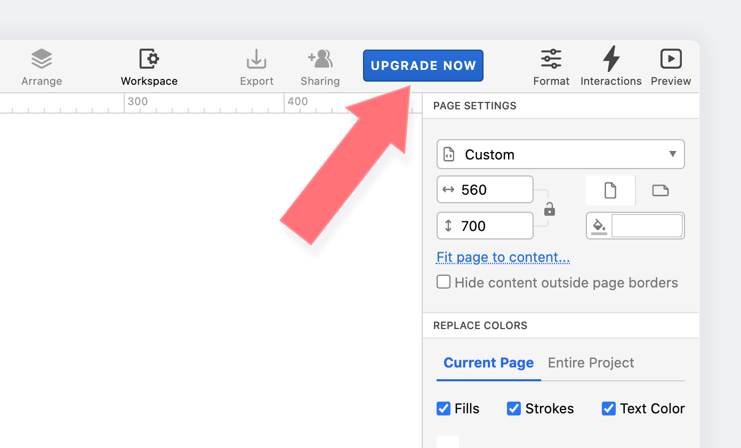Open the Interactions lightning icon
This screenshot has width=741, height=448.
coord(611,59)
